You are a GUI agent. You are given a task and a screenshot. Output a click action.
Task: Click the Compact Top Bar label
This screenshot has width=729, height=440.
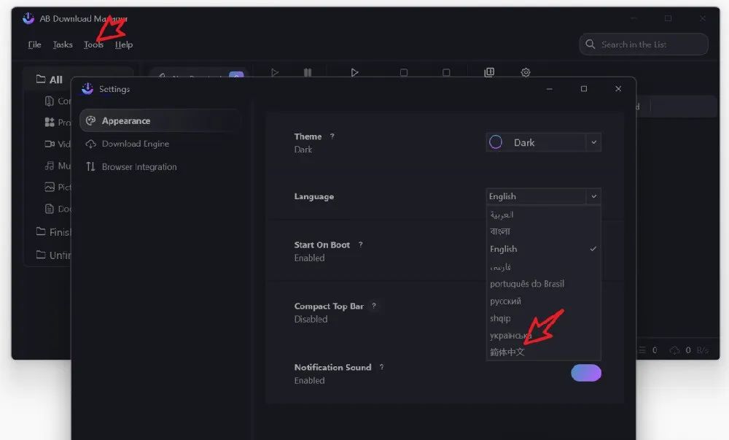(x=329, y=306)
